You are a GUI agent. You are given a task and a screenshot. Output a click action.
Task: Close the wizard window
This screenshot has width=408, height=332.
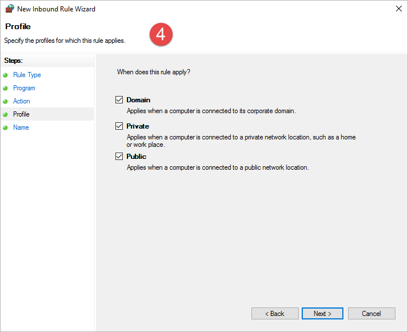(x=398, y=9)
